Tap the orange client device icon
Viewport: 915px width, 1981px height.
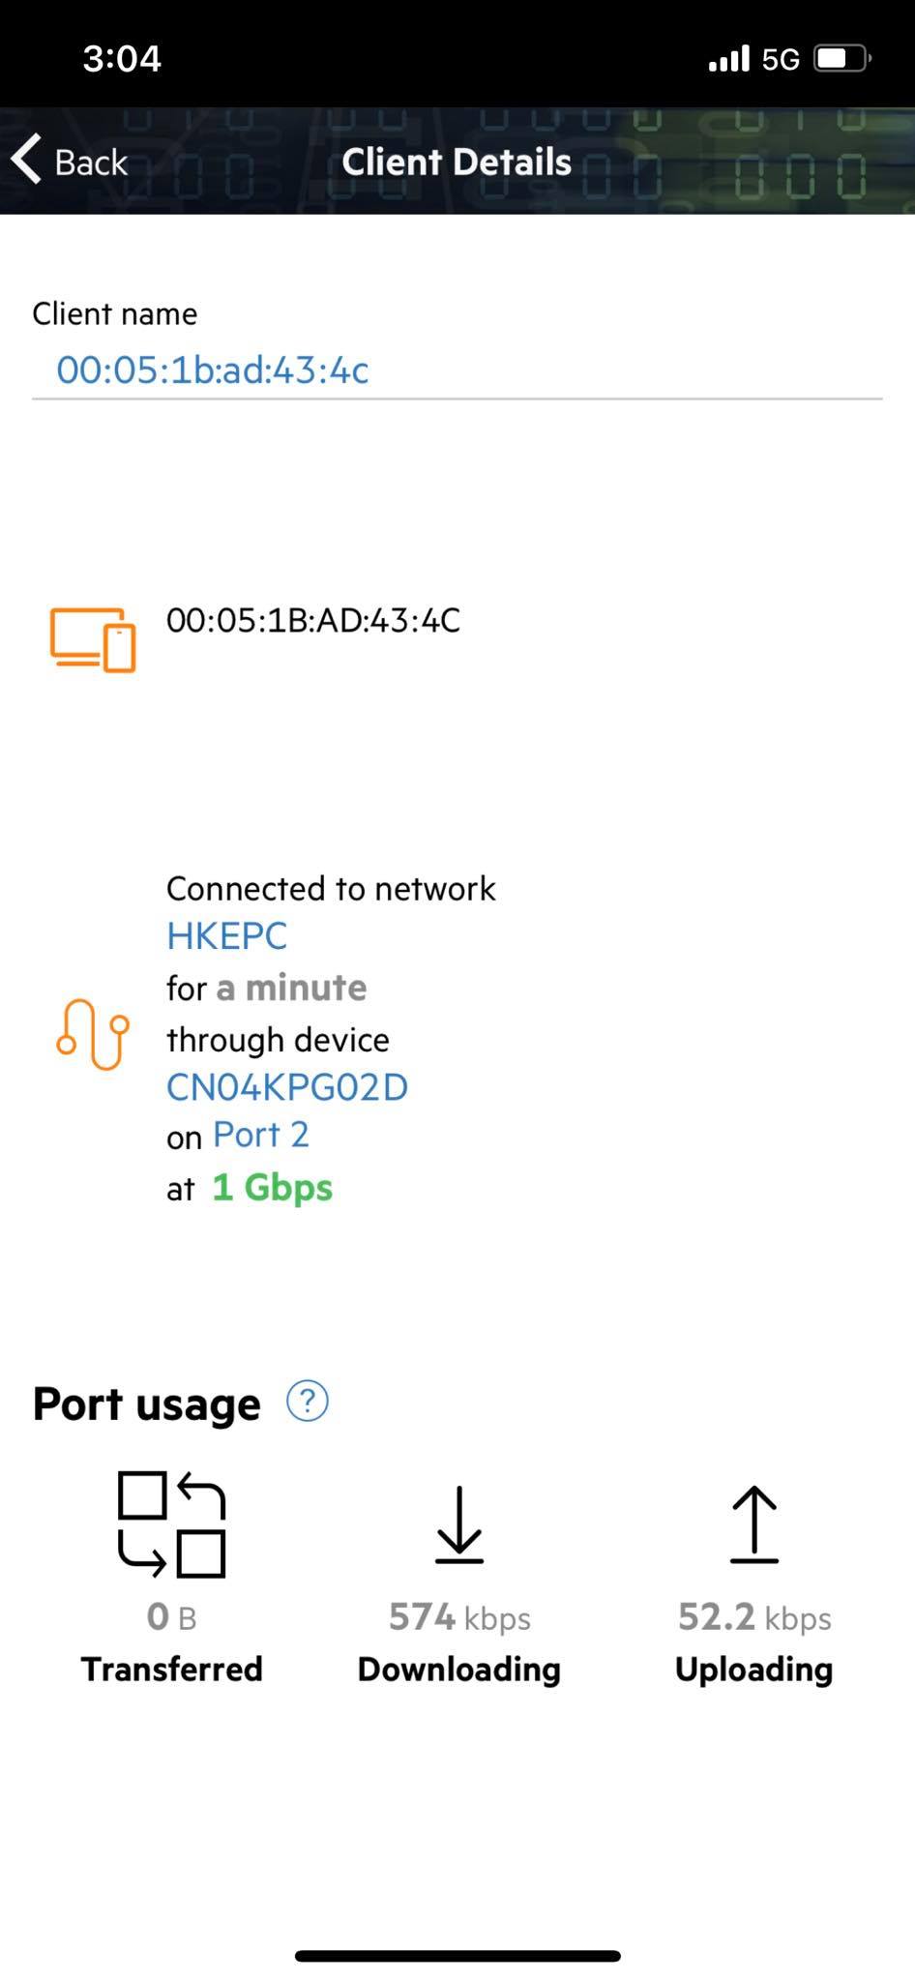coord(93,639)
